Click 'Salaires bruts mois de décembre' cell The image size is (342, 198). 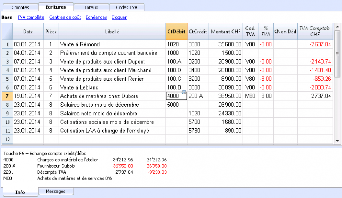pyautogui.click(x=112, y=105)
